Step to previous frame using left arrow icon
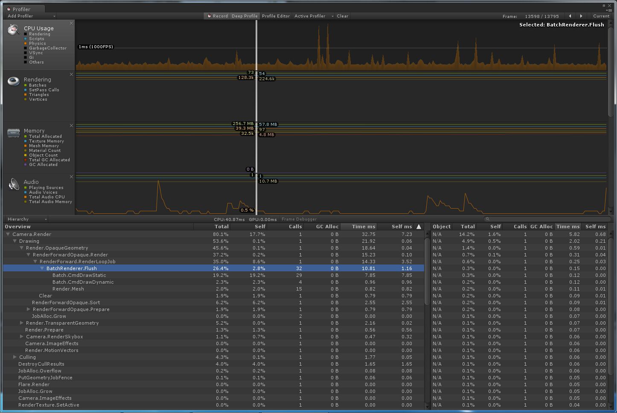Image resolution: width=617 pixels, height=413 pixels. (571, 16)
